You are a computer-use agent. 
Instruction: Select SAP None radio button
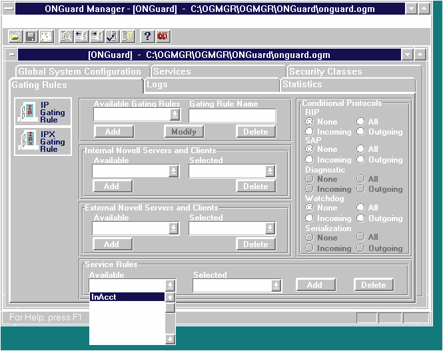[x=309, y=149]
